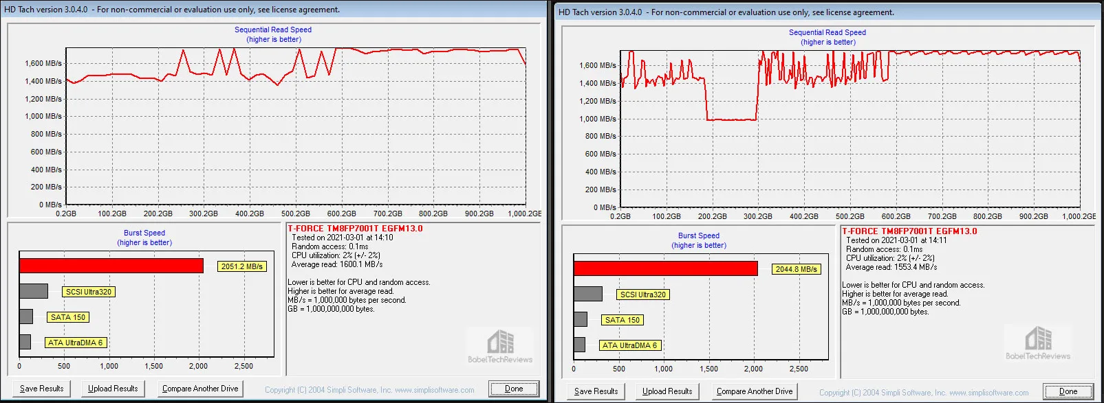
Task: Click the red burst speed bar in left window
Action: [x=111, y=266]
